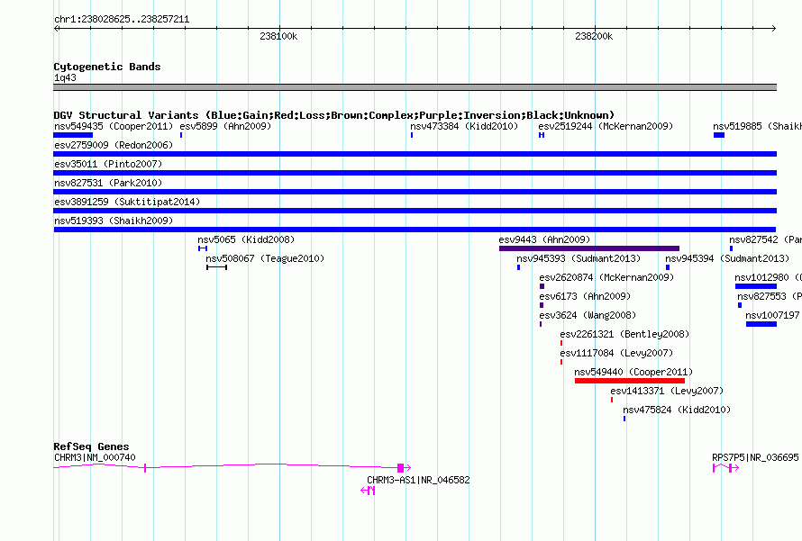Open the nsv945394 (Sudmant2013) label
The height and width of the screenshot is (541, 802).
(x=727, y=258)
